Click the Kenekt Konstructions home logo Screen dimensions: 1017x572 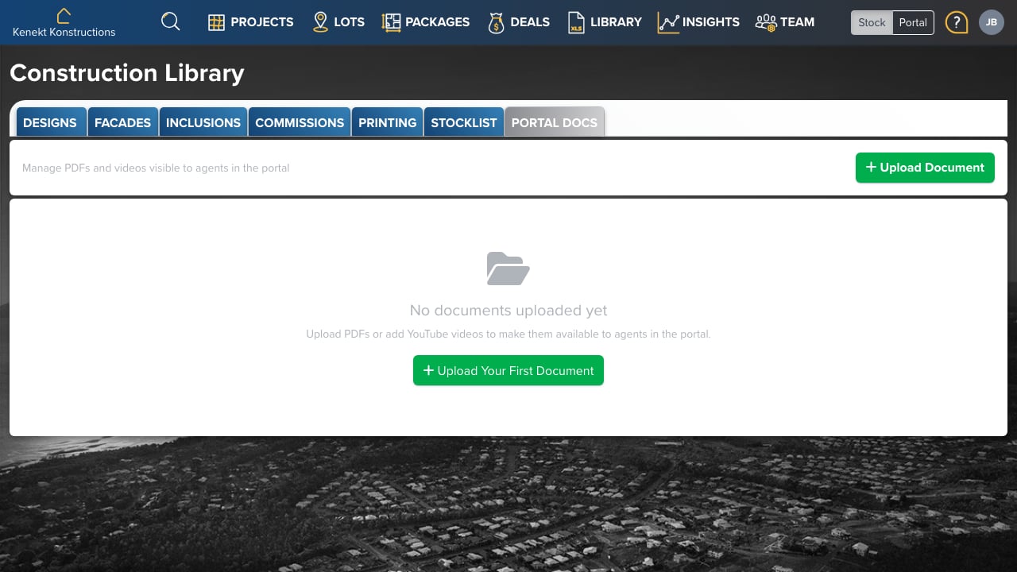64,22
